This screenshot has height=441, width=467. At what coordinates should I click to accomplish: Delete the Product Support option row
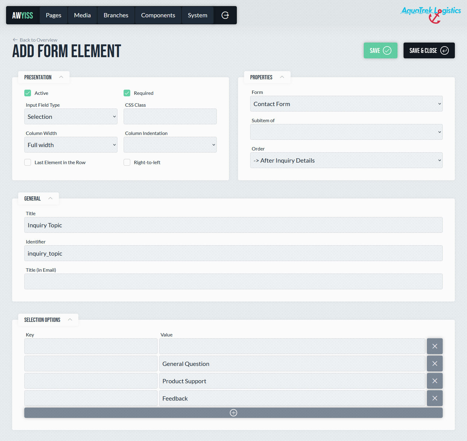[x=435, y=381]
